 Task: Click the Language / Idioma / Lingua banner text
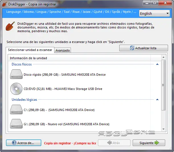71,12
